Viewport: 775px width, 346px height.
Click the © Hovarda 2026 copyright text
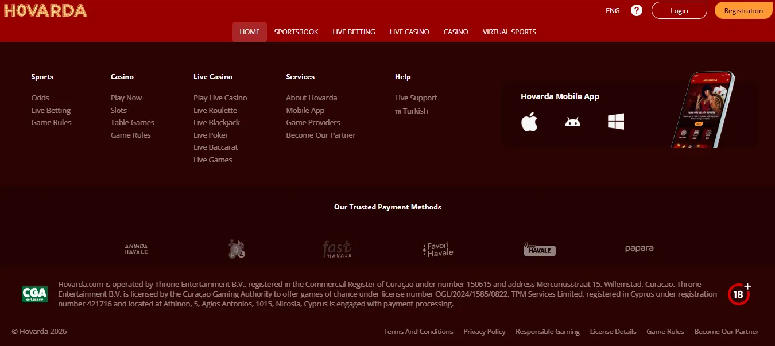[39, 332]
